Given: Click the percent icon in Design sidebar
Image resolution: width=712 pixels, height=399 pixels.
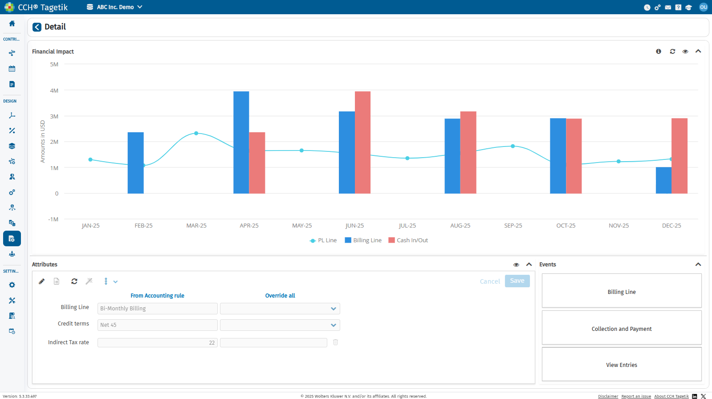Looking at the screenshot, I should tap(12, 130).
